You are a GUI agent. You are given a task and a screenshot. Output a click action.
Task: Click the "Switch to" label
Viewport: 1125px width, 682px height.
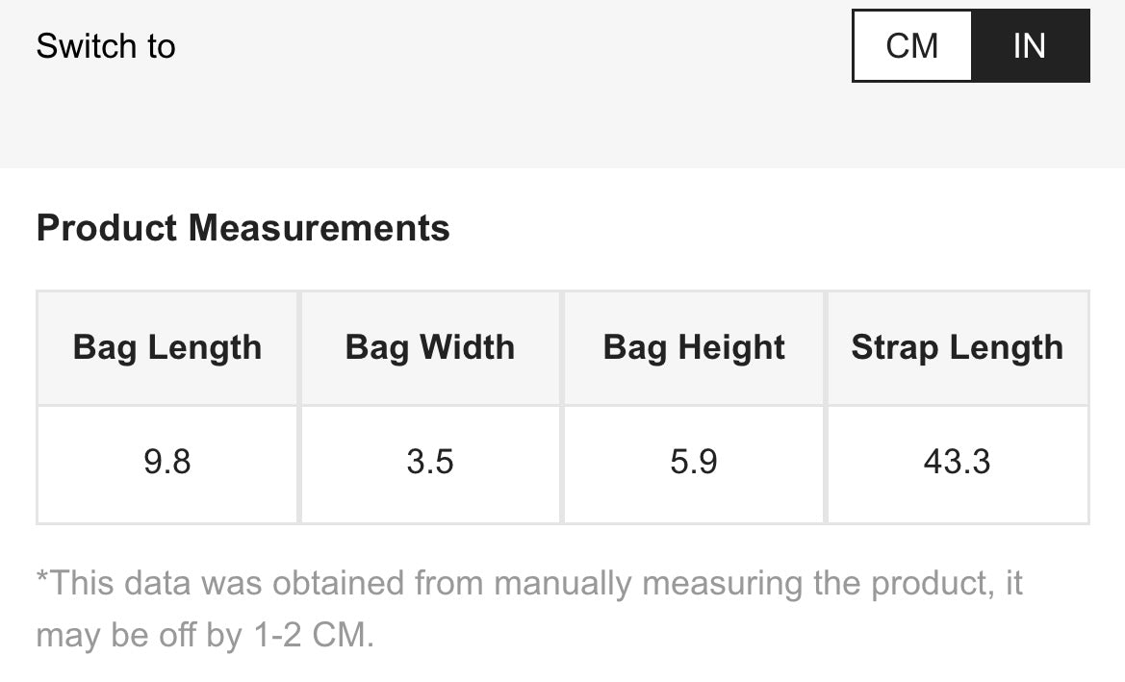point(106,46)
